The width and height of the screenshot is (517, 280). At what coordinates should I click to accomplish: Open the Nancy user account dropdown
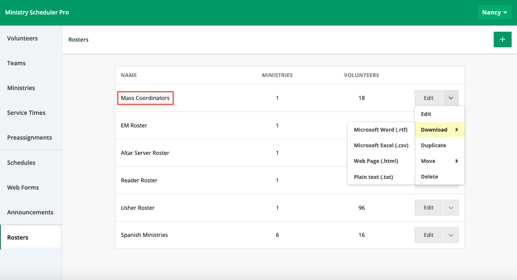(494, 13)
